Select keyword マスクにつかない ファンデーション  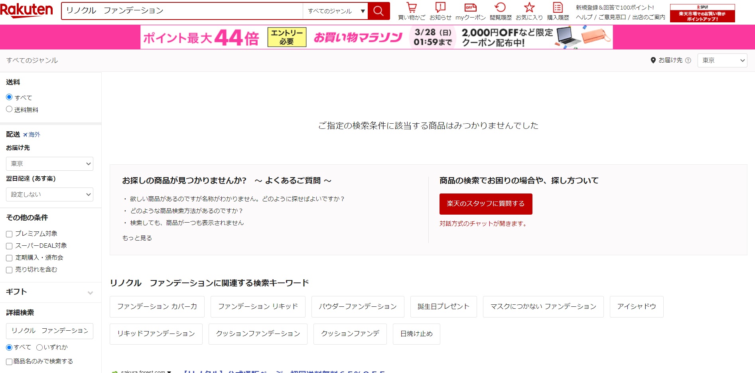click(x=543, y=306)
